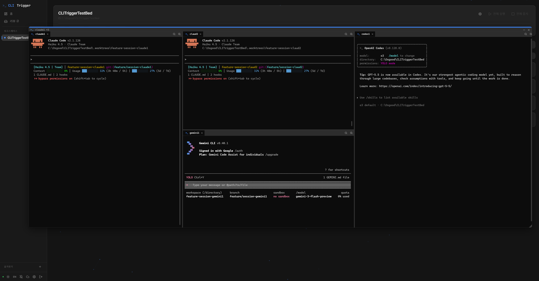Open app settings gear in sidebar footer
539x281 pixels.
[x=34, y=277]
